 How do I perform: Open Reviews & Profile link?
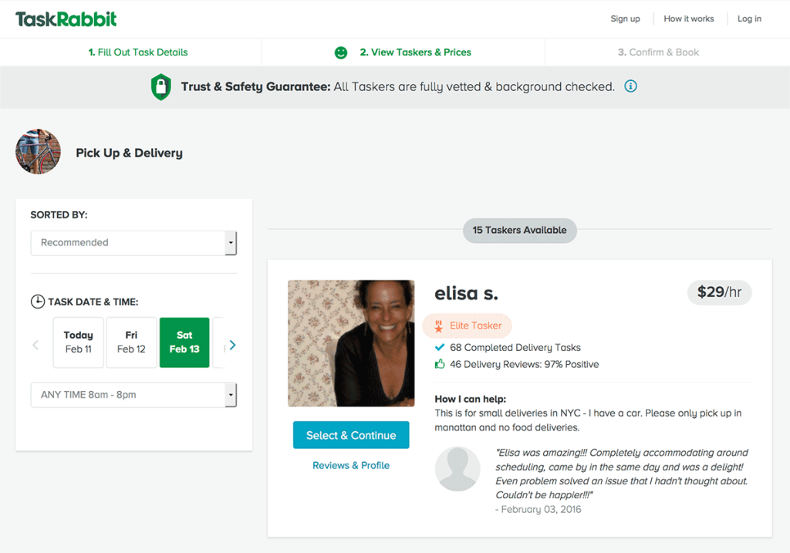pos(351,465)
